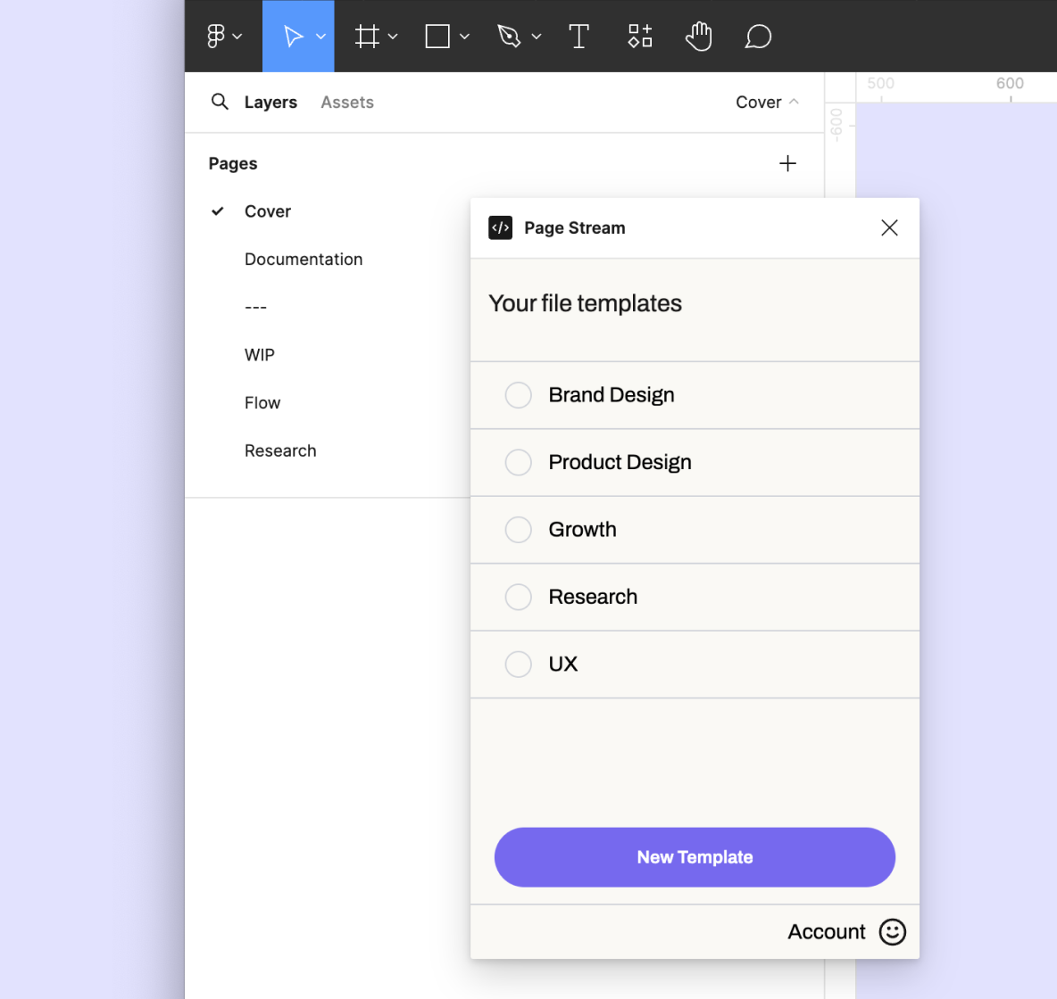
Task: Open the shape tools dropdown chevron
Action: point(464,37)
